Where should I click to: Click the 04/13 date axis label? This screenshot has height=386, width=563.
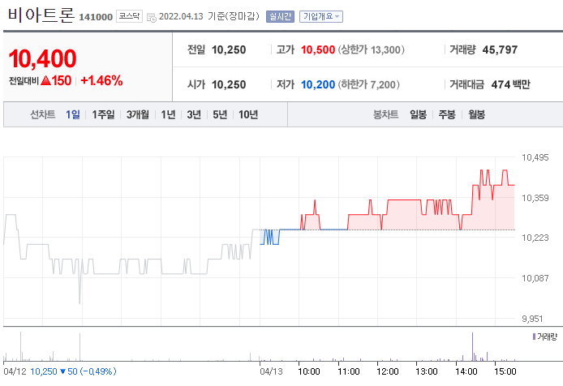pyautogui.click(x=271, y=371)
